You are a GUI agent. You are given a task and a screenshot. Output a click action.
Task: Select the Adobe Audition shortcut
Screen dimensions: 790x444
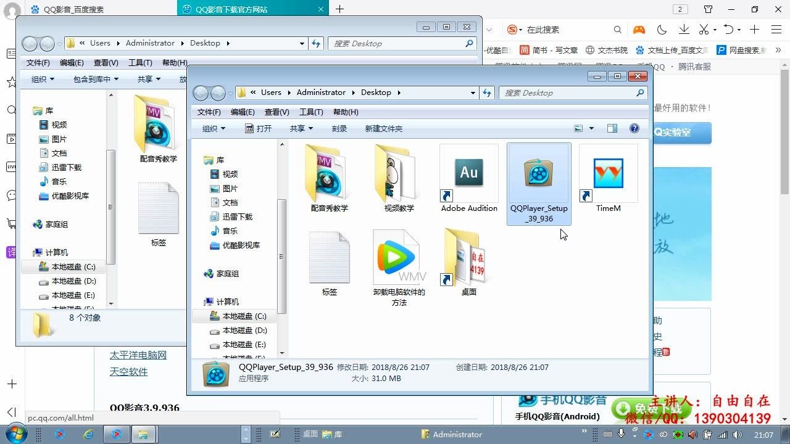point(469,179)
